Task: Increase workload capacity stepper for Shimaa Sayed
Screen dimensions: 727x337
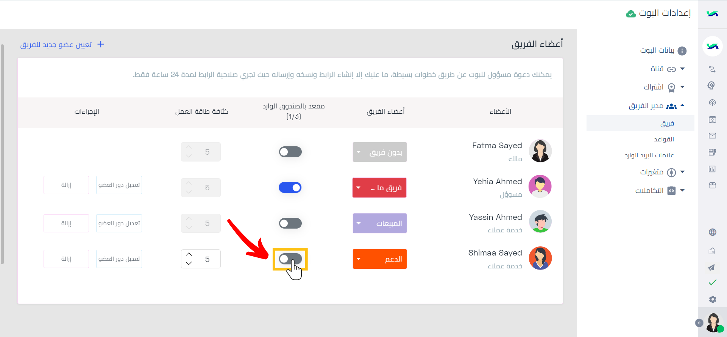Action: point(189,254)
